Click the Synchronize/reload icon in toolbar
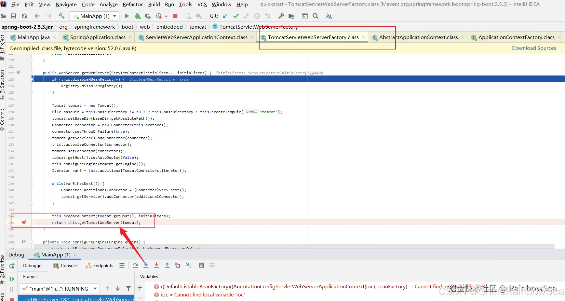 coord(24,16)
